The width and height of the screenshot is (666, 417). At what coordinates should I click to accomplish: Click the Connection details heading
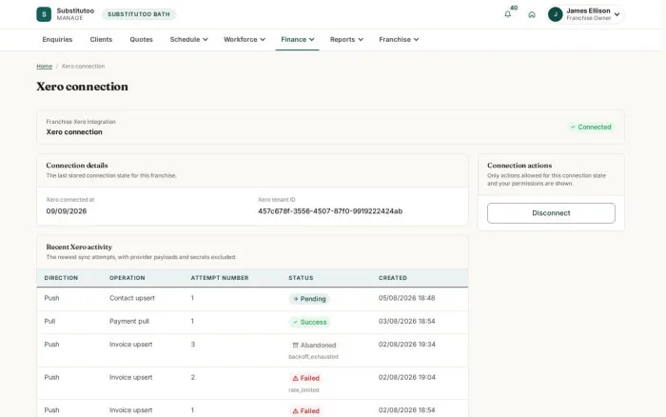[x=77, y=166]
